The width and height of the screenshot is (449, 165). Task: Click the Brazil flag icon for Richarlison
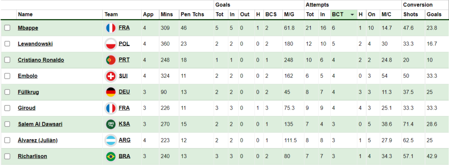coord(110,156)
